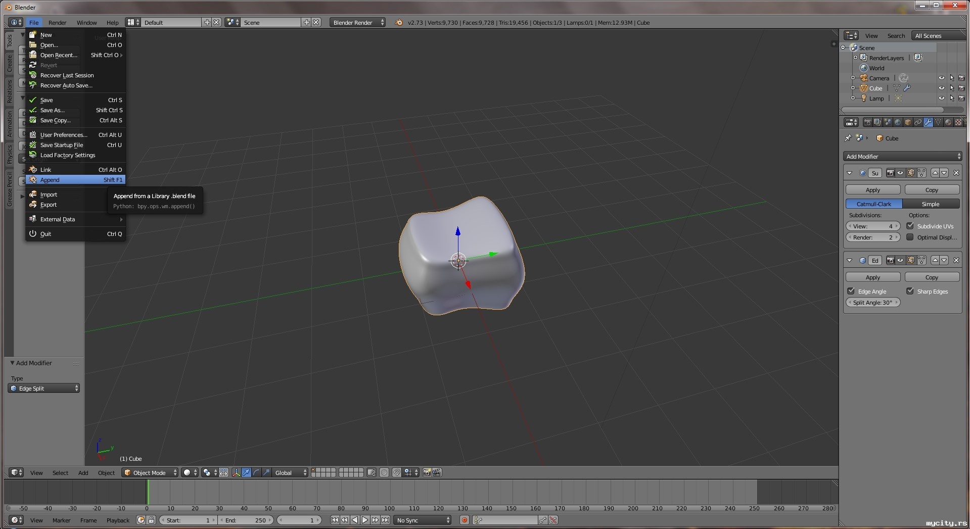This screenshot has height=529, width=970.
Task: Open the Texture properties checkerboard icon
Action: point(958,122)
